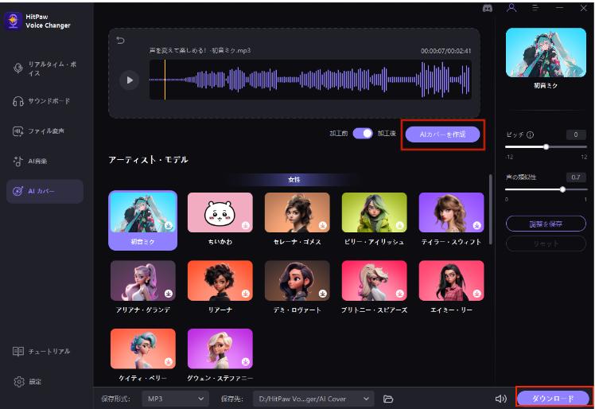
Task: Select the エイミー・リー model thumbnail
Action: 451,281
